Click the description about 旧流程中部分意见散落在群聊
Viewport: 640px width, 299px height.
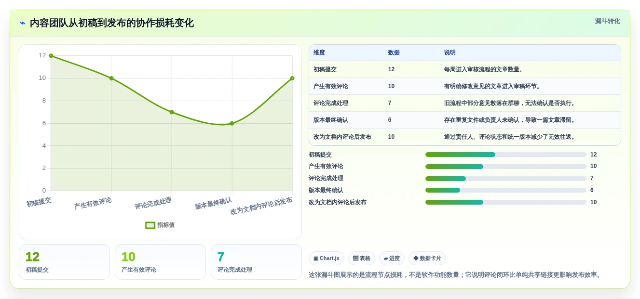[x=510, y=103]
